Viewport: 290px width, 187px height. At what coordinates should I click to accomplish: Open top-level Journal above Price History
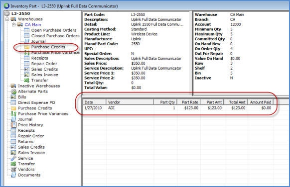point(25,119)
